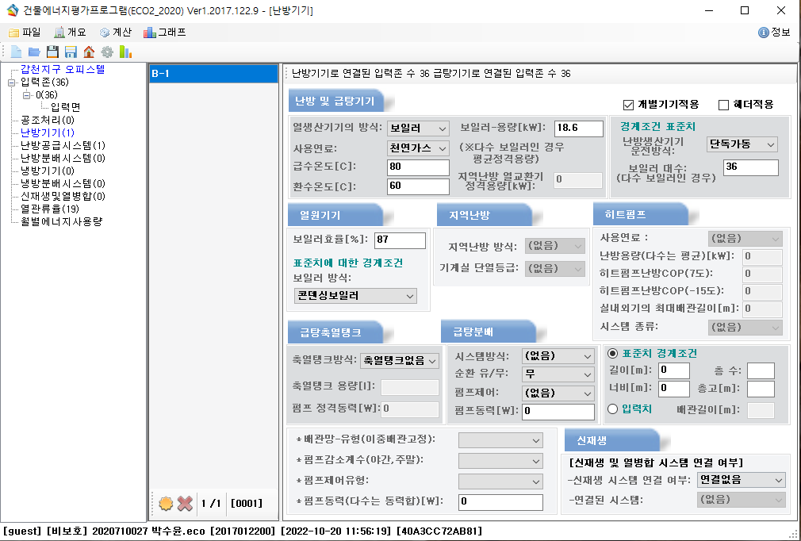This screenshot has height=541, width=801.
Task: Open the 보일러 방식 dropdown showing 콘덴싱보일러
Action: click(x=355, y=296)
